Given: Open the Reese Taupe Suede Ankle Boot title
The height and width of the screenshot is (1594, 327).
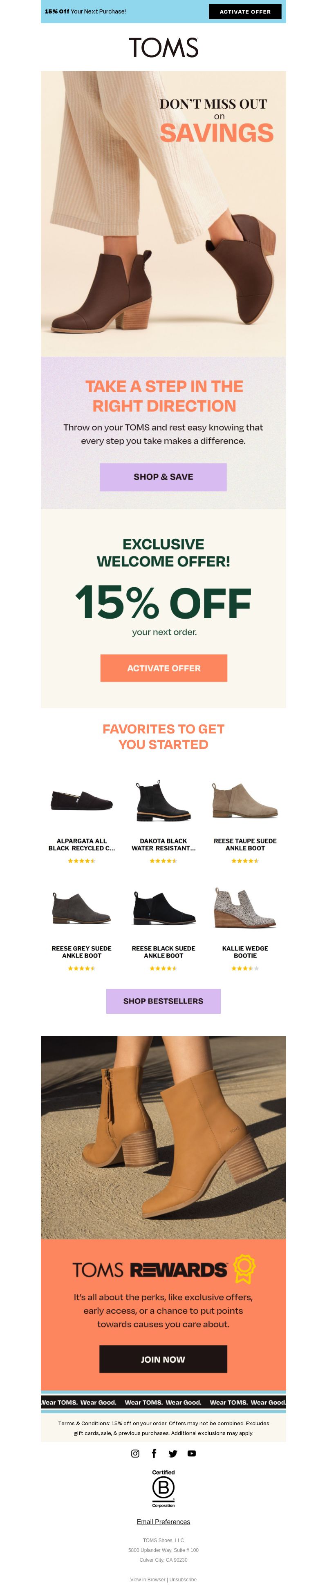Looking at the screenshot, I should pyautogui.click(x=245, y=845).
